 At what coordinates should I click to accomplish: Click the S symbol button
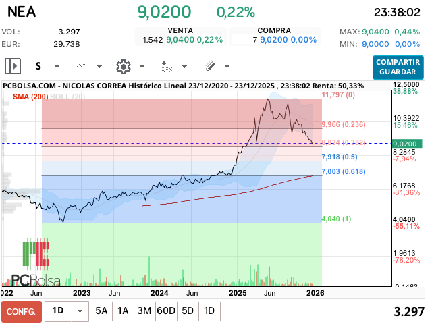[38, 66]
